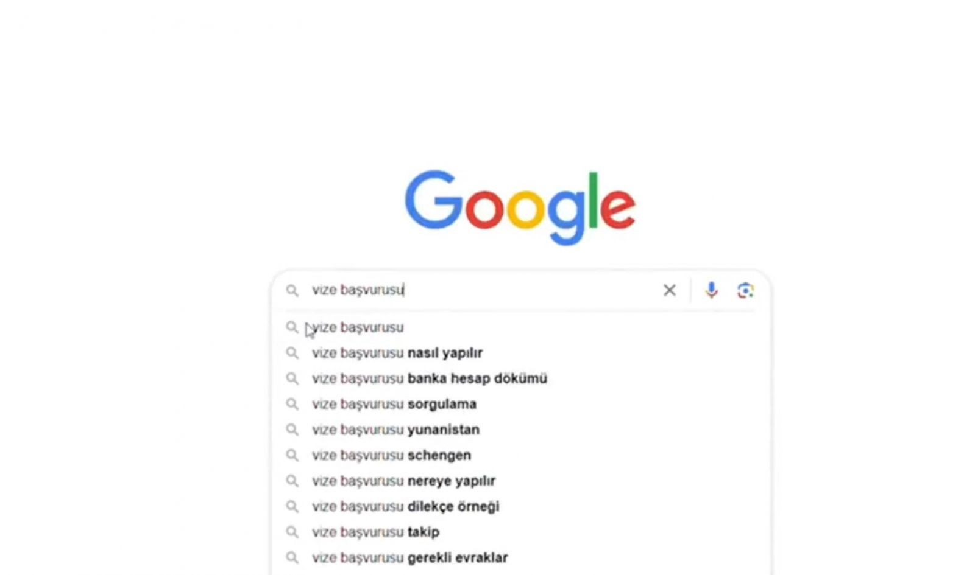Screen dimensions: 975x575
Task: Click magnifier icon beside 'takip' suggestion
Action: coord(292,532)
